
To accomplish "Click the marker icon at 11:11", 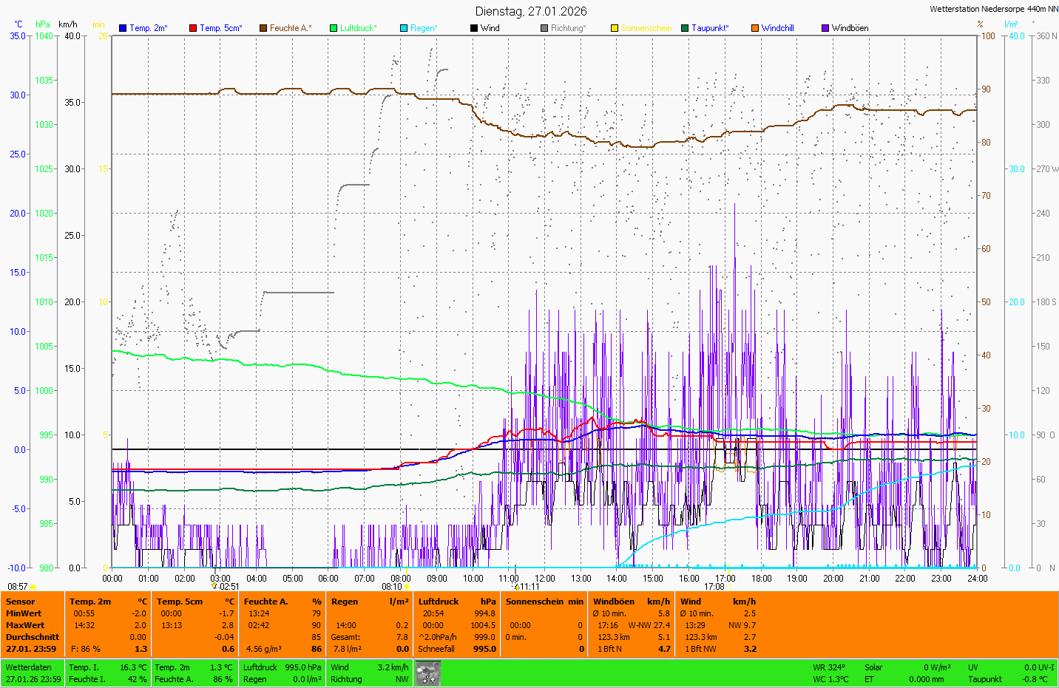I will tap(517, 587).
